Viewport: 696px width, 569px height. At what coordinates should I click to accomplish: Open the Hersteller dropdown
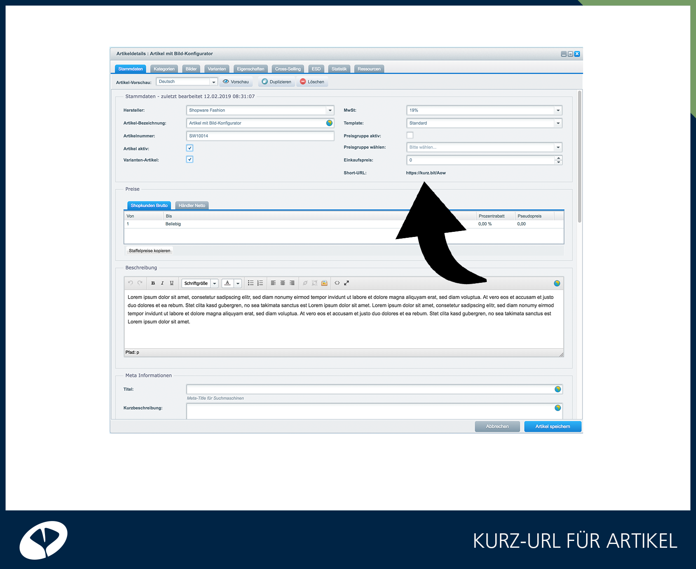[330, 110]
